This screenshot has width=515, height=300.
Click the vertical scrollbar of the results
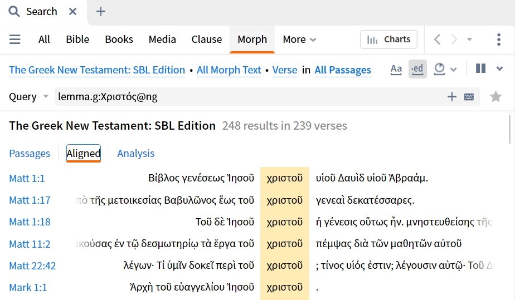tap(510, 129)
